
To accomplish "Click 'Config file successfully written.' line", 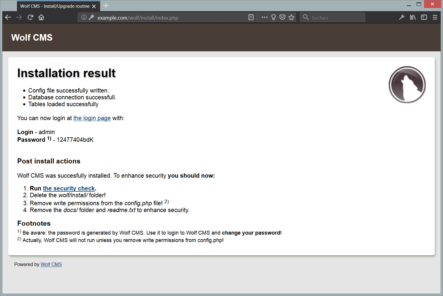I will [69, 90].
